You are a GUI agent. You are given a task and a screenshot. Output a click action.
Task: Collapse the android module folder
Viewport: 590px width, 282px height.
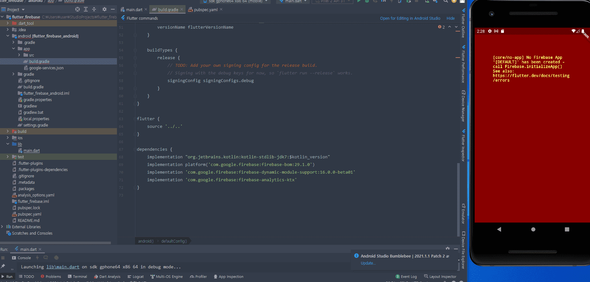[x=8, y=36]
